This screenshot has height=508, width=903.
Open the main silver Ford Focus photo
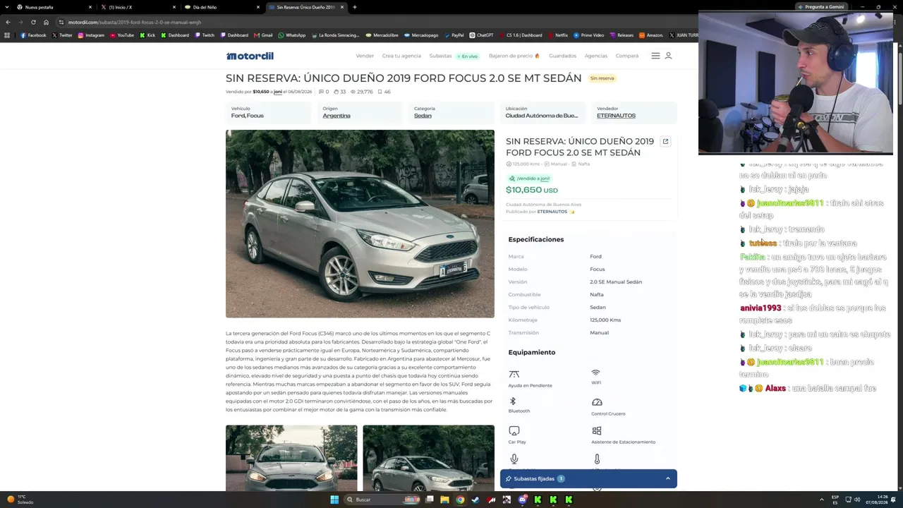[x=360, y=224]
